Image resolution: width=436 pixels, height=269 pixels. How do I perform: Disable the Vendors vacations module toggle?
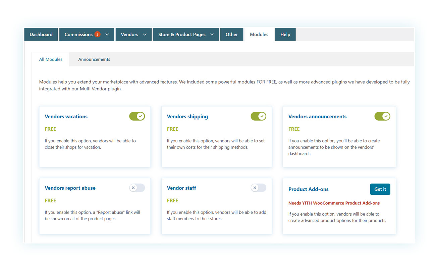pos(137,116)
